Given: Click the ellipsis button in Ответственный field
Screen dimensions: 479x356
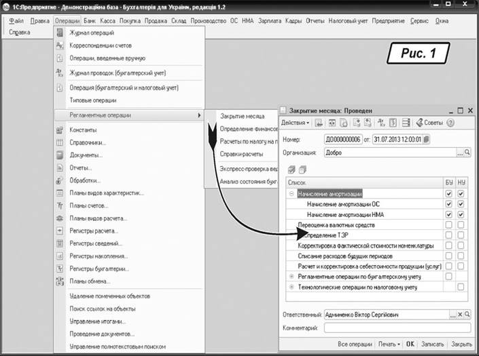Looking at the screenshot, I should (x=453, y=315).
